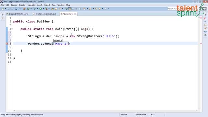Click the restore icon in left trim
This screenshot has height=117, width=208.
coord(2,15)
